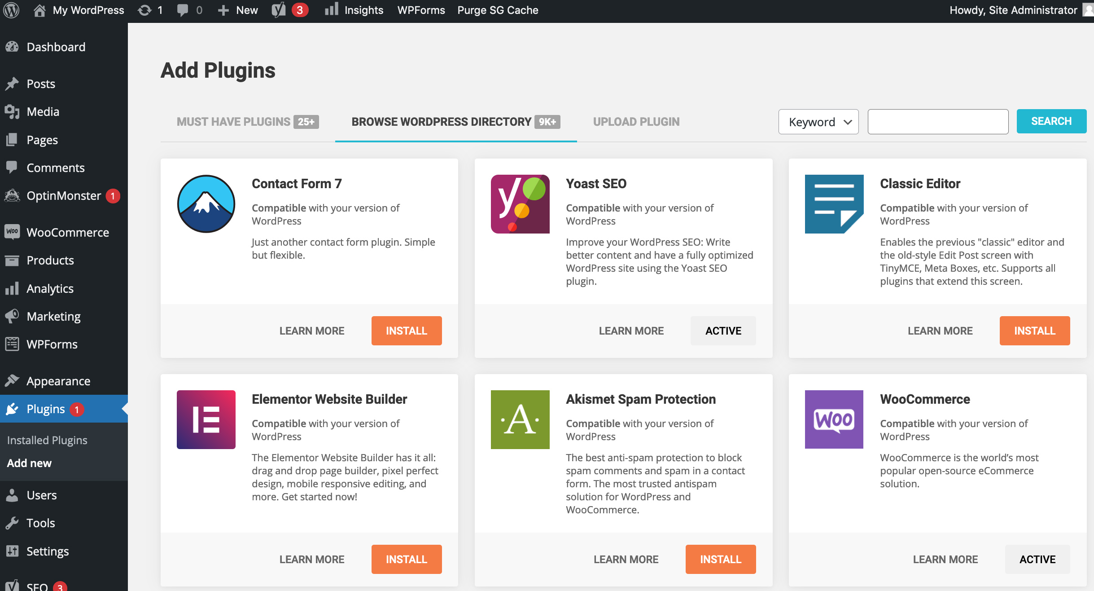Viewport: 1094px width, 591px height.
Task: Learn more about Elementor Website Builder
Action: pos(312,559)
